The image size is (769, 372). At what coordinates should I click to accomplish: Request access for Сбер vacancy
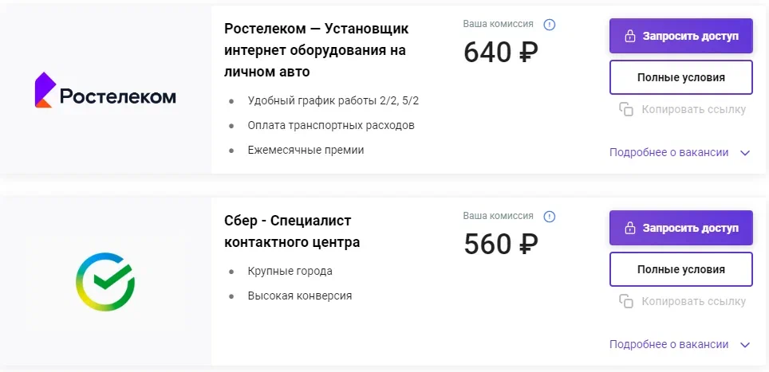(x=680, y=228)
